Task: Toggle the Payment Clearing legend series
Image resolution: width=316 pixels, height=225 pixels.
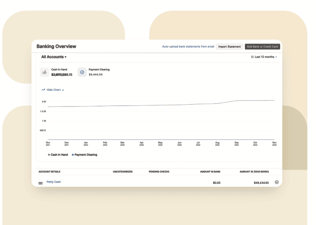Action: click(85, 155)
